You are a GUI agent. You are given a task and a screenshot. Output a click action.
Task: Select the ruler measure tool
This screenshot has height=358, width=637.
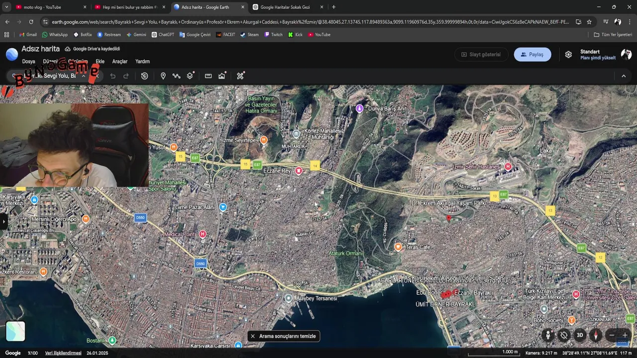click(x=208, y=76)
